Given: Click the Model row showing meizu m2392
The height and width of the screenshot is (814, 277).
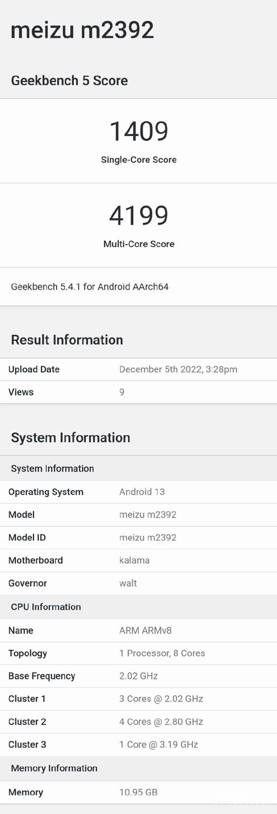Looking at the screenshot, I should (138, 515).
